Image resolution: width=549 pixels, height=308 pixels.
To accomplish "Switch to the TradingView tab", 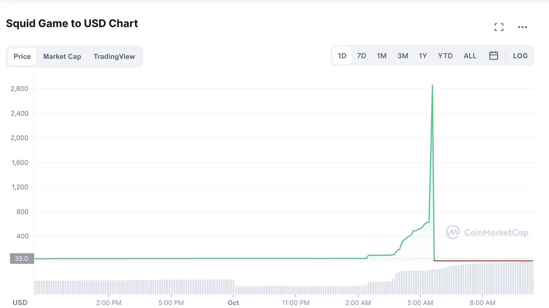I will point(114,56).
